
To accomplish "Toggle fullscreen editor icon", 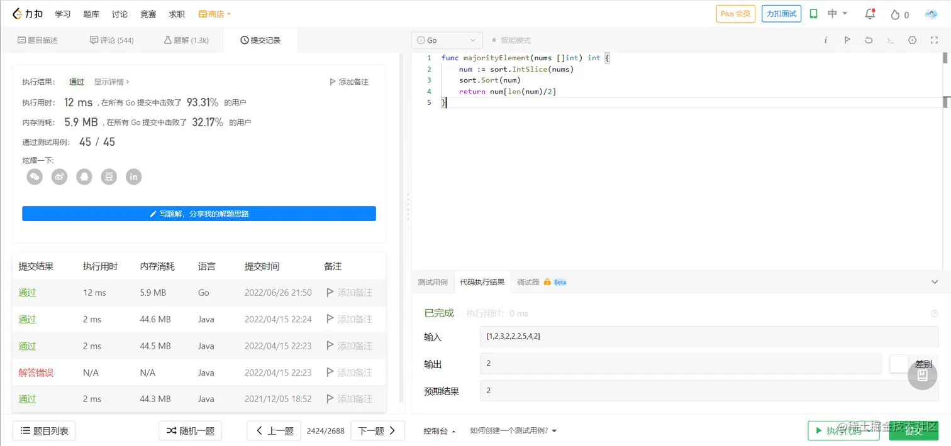I will click(x=934, y=40).
